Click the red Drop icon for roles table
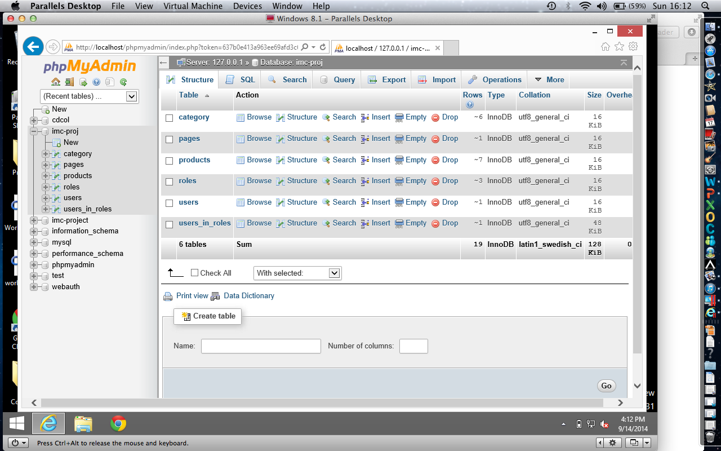 [x=435, y=181]
